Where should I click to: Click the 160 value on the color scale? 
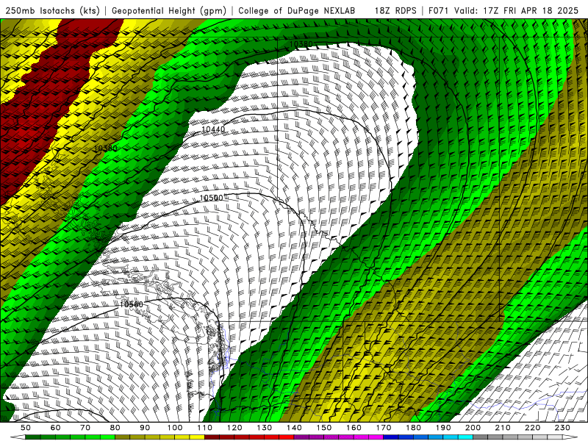coord(354,428)
